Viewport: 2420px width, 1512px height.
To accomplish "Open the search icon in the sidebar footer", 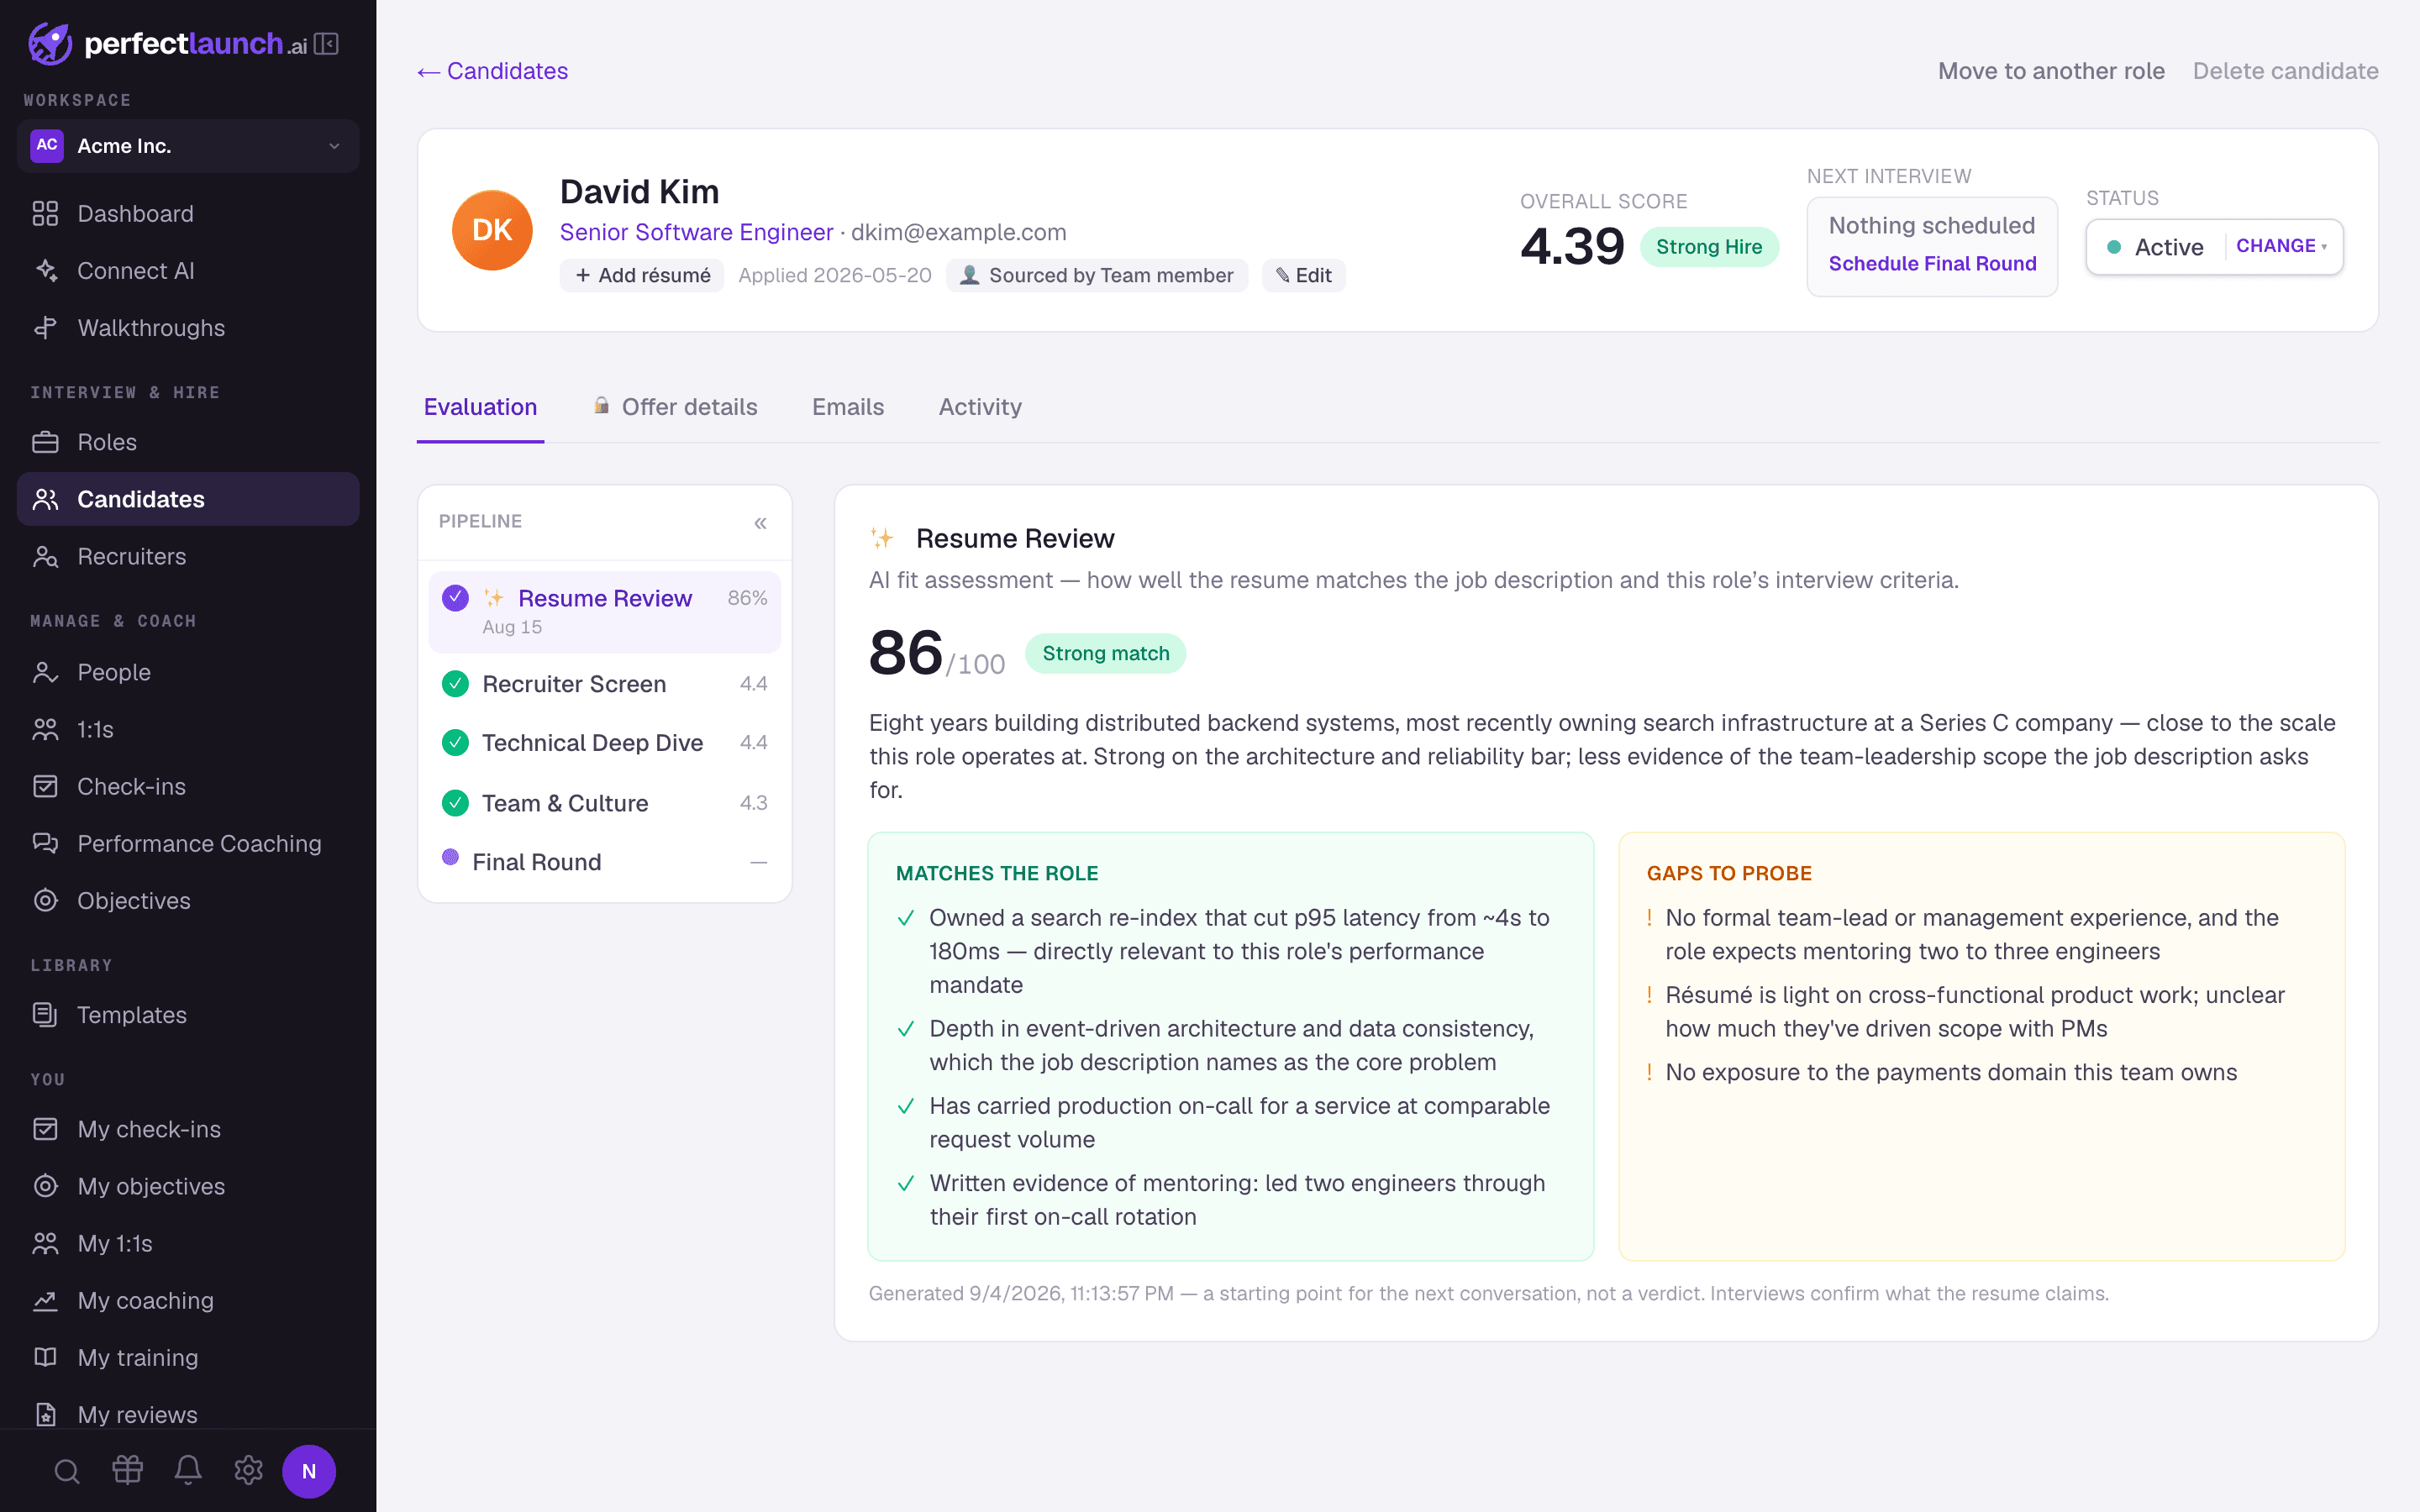I will pyautogui.click(x=67, y=1471).
